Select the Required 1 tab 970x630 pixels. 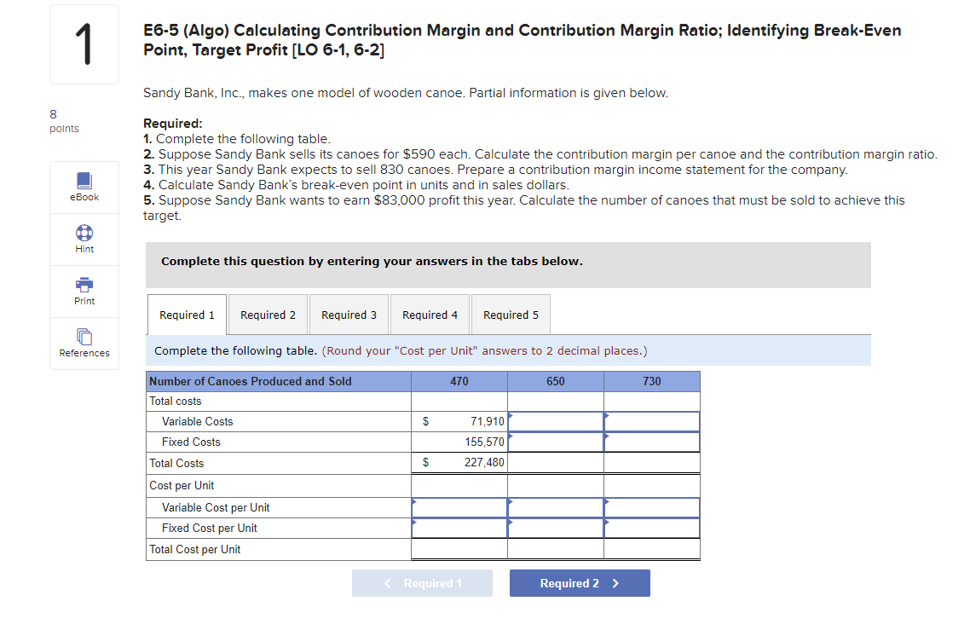pyautogui.click(x=187, y=314)
